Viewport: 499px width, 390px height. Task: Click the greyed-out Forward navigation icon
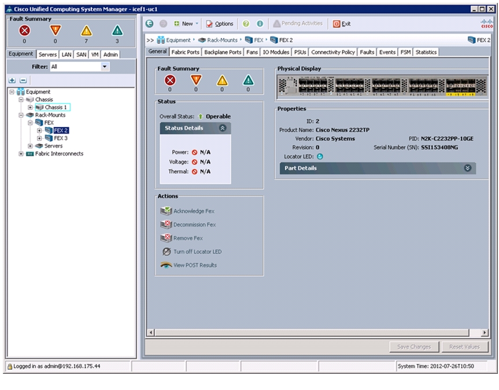click(163, 24)
